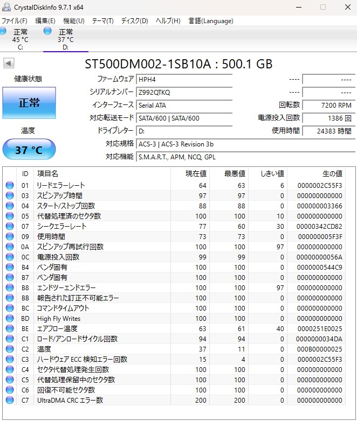Screen dimensions: 357x421
Task: Click status orb for 0A スピンアップ再試行回数
Action: click(x=10, y=247)
